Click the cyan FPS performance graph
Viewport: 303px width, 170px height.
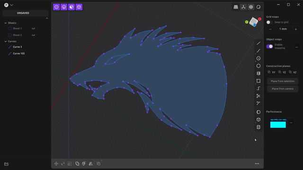coord(278,123)
